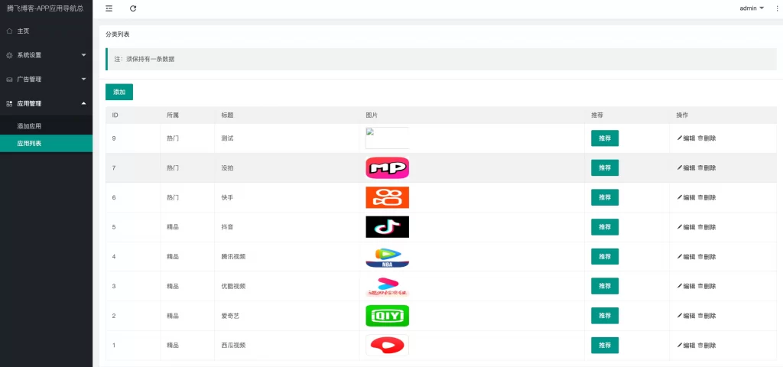This screenshot has width=783, height=367.
Task: Click the refresh icon in top bar
Action: pyautogui.click(x=133, y=8)
